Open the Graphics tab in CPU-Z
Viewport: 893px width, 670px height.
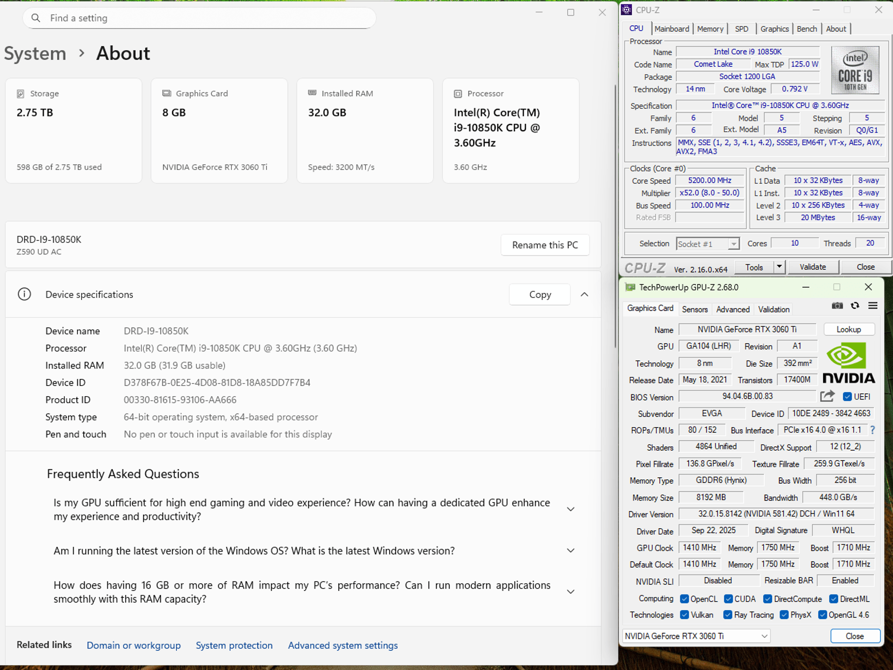tap(774, 29)
